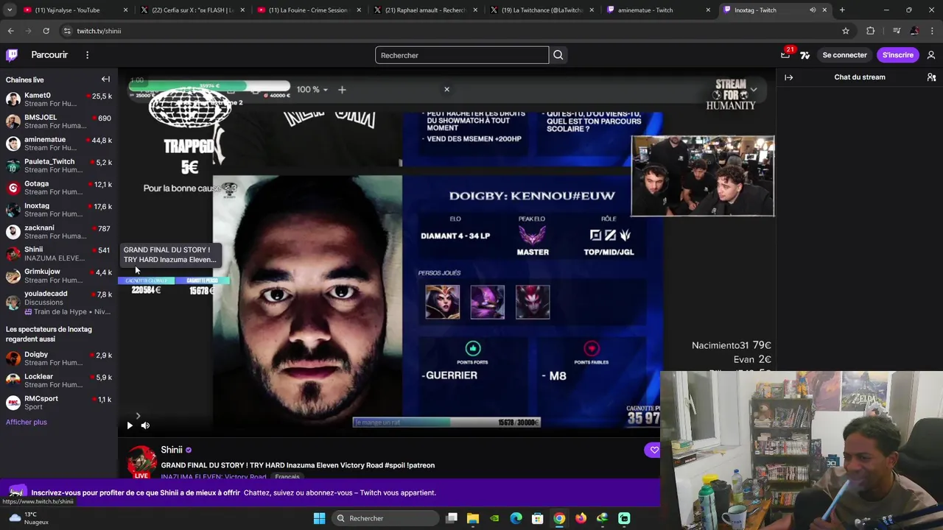Click the address bar URL twitch.tv/shinii
This screenshot has width=943, height=530.
click(x=99, y=31)
